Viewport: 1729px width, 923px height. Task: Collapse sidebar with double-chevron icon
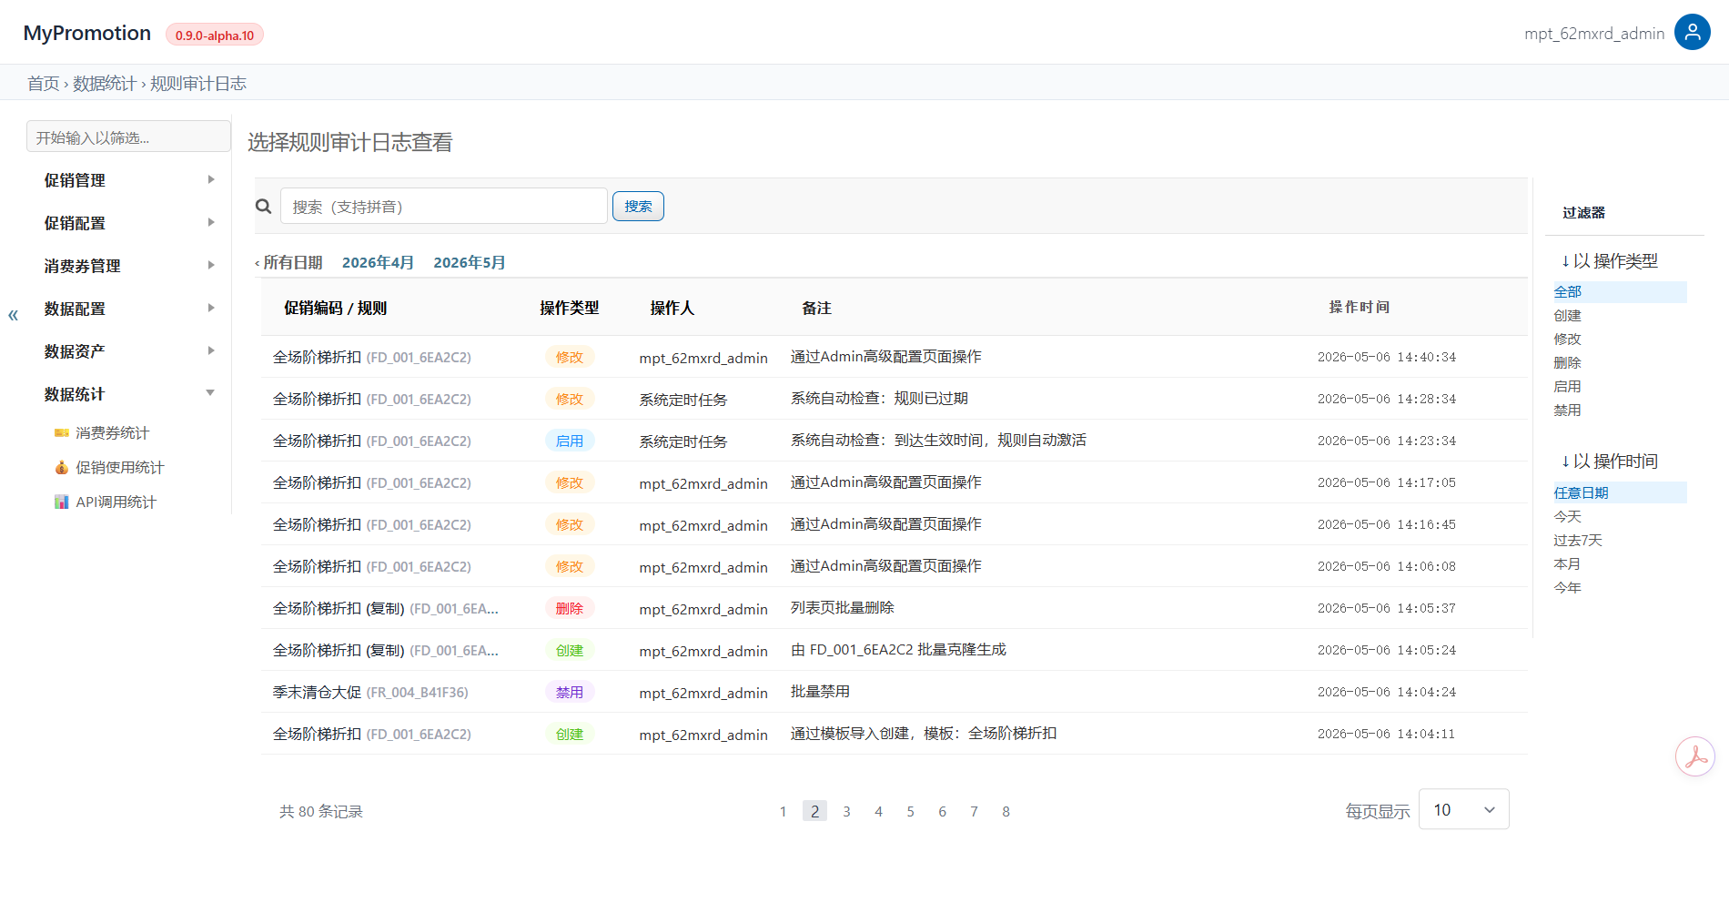pos(13,316)
